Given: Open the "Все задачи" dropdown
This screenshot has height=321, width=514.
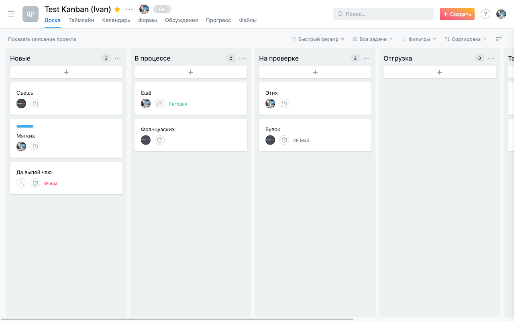Looking at the screenshot, I should click(372, 39).
